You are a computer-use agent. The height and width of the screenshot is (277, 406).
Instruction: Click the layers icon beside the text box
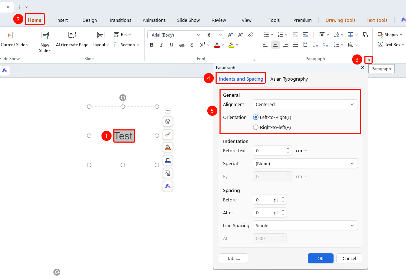click(168, 121)
